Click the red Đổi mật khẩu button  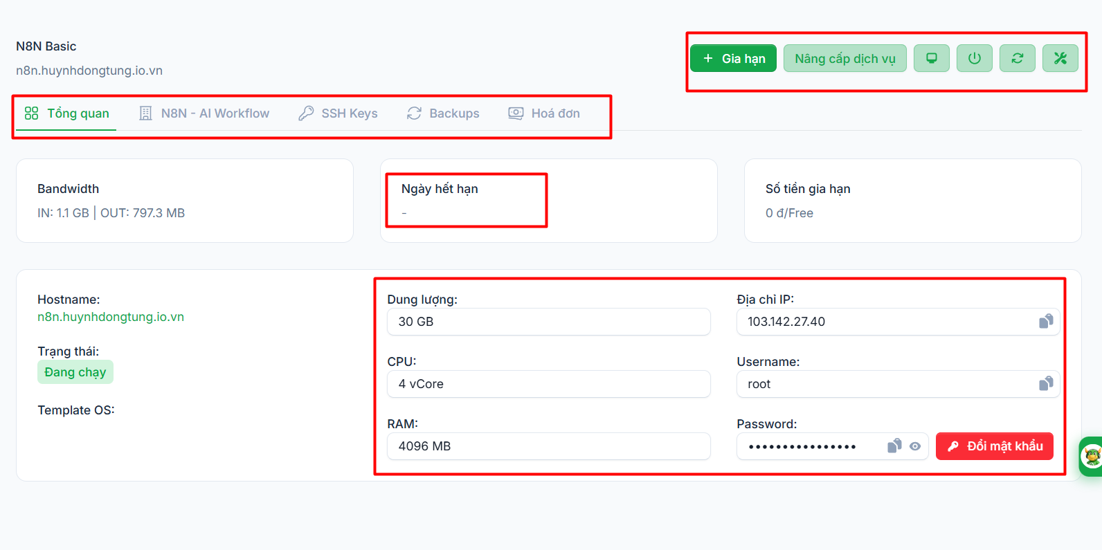995,446
